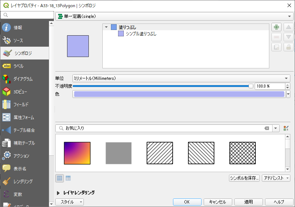Select the solid gray fill symbol
The width and height of the screenshot is (295, 207).
click(x=118, y=153)
